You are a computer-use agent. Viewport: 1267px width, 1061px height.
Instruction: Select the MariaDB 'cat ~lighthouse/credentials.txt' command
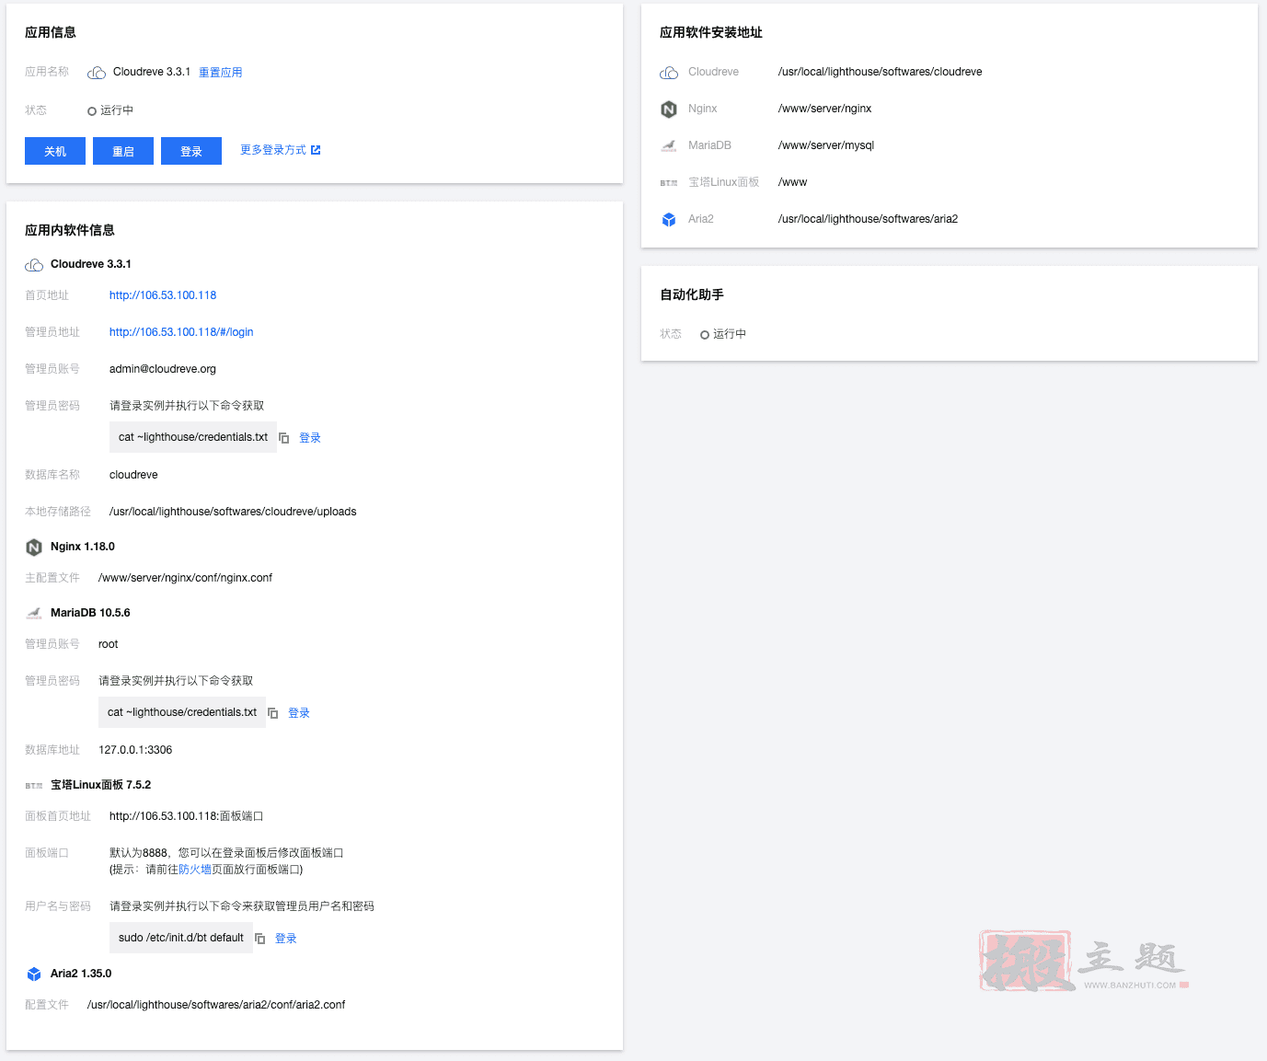182,712
